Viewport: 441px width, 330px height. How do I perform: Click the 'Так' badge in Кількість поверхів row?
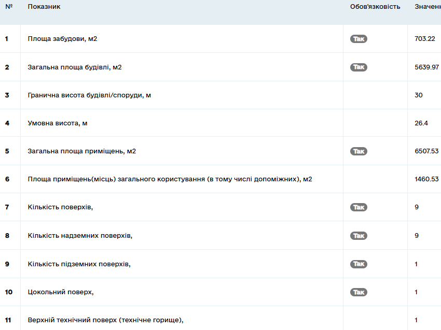[x=359, y=207]
